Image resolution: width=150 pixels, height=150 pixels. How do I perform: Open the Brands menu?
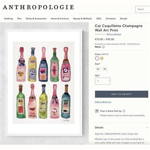pos(124,19)
